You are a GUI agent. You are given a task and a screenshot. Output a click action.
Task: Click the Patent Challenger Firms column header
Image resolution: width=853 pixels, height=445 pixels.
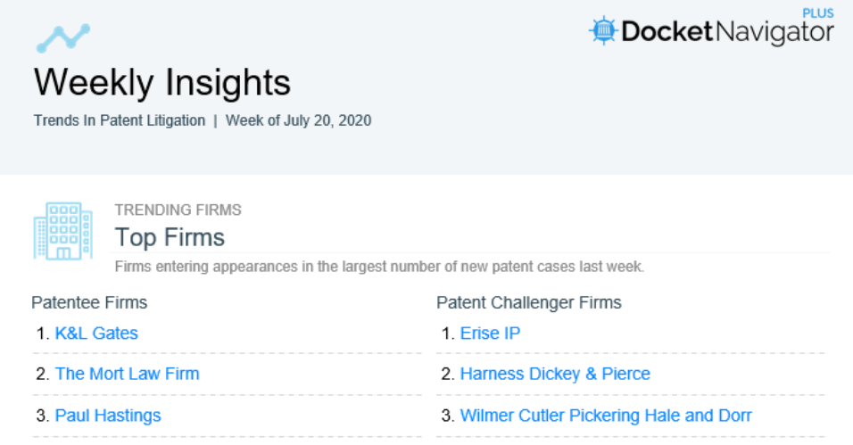(x=529, y=302)
